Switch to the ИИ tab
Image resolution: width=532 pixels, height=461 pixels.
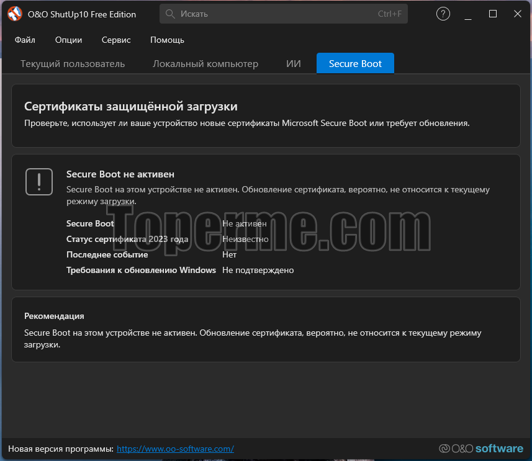click(294, 64)
